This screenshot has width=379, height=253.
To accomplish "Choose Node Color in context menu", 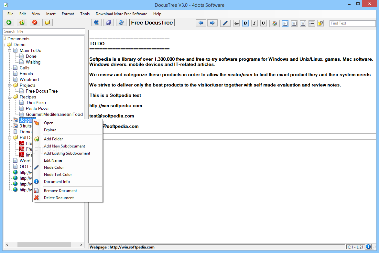I will pos(68,167).
